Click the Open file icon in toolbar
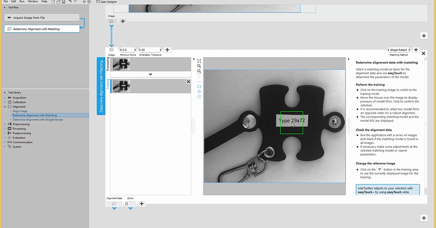Image resolution: width=436 pixels, height=228 pixels. [59, 2]
